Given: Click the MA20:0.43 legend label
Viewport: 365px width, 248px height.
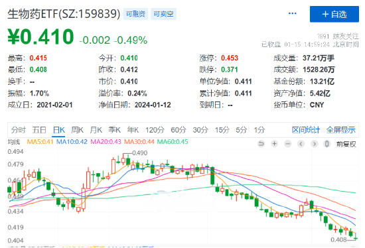Looking at the screenshot, I should (x=106, y=142).
